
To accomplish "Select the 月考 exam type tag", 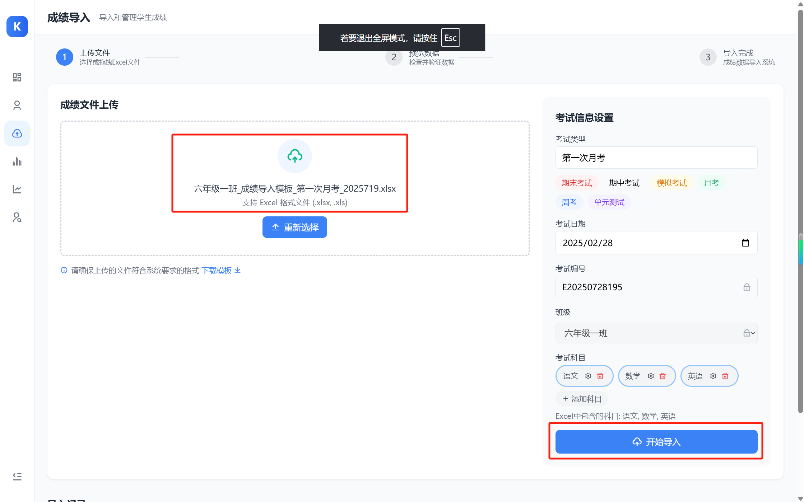I will click(x=711, y=183).
